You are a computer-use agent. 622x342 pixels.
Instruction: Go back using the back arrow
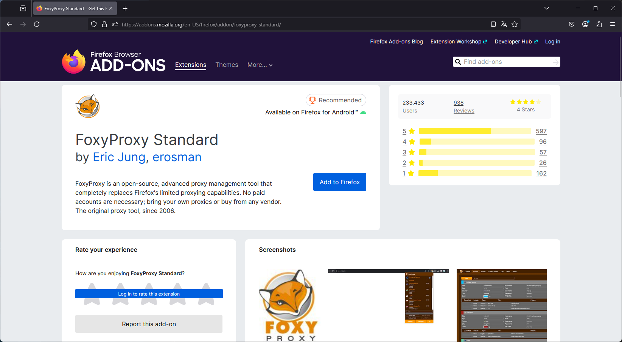[x=9, y=24]
